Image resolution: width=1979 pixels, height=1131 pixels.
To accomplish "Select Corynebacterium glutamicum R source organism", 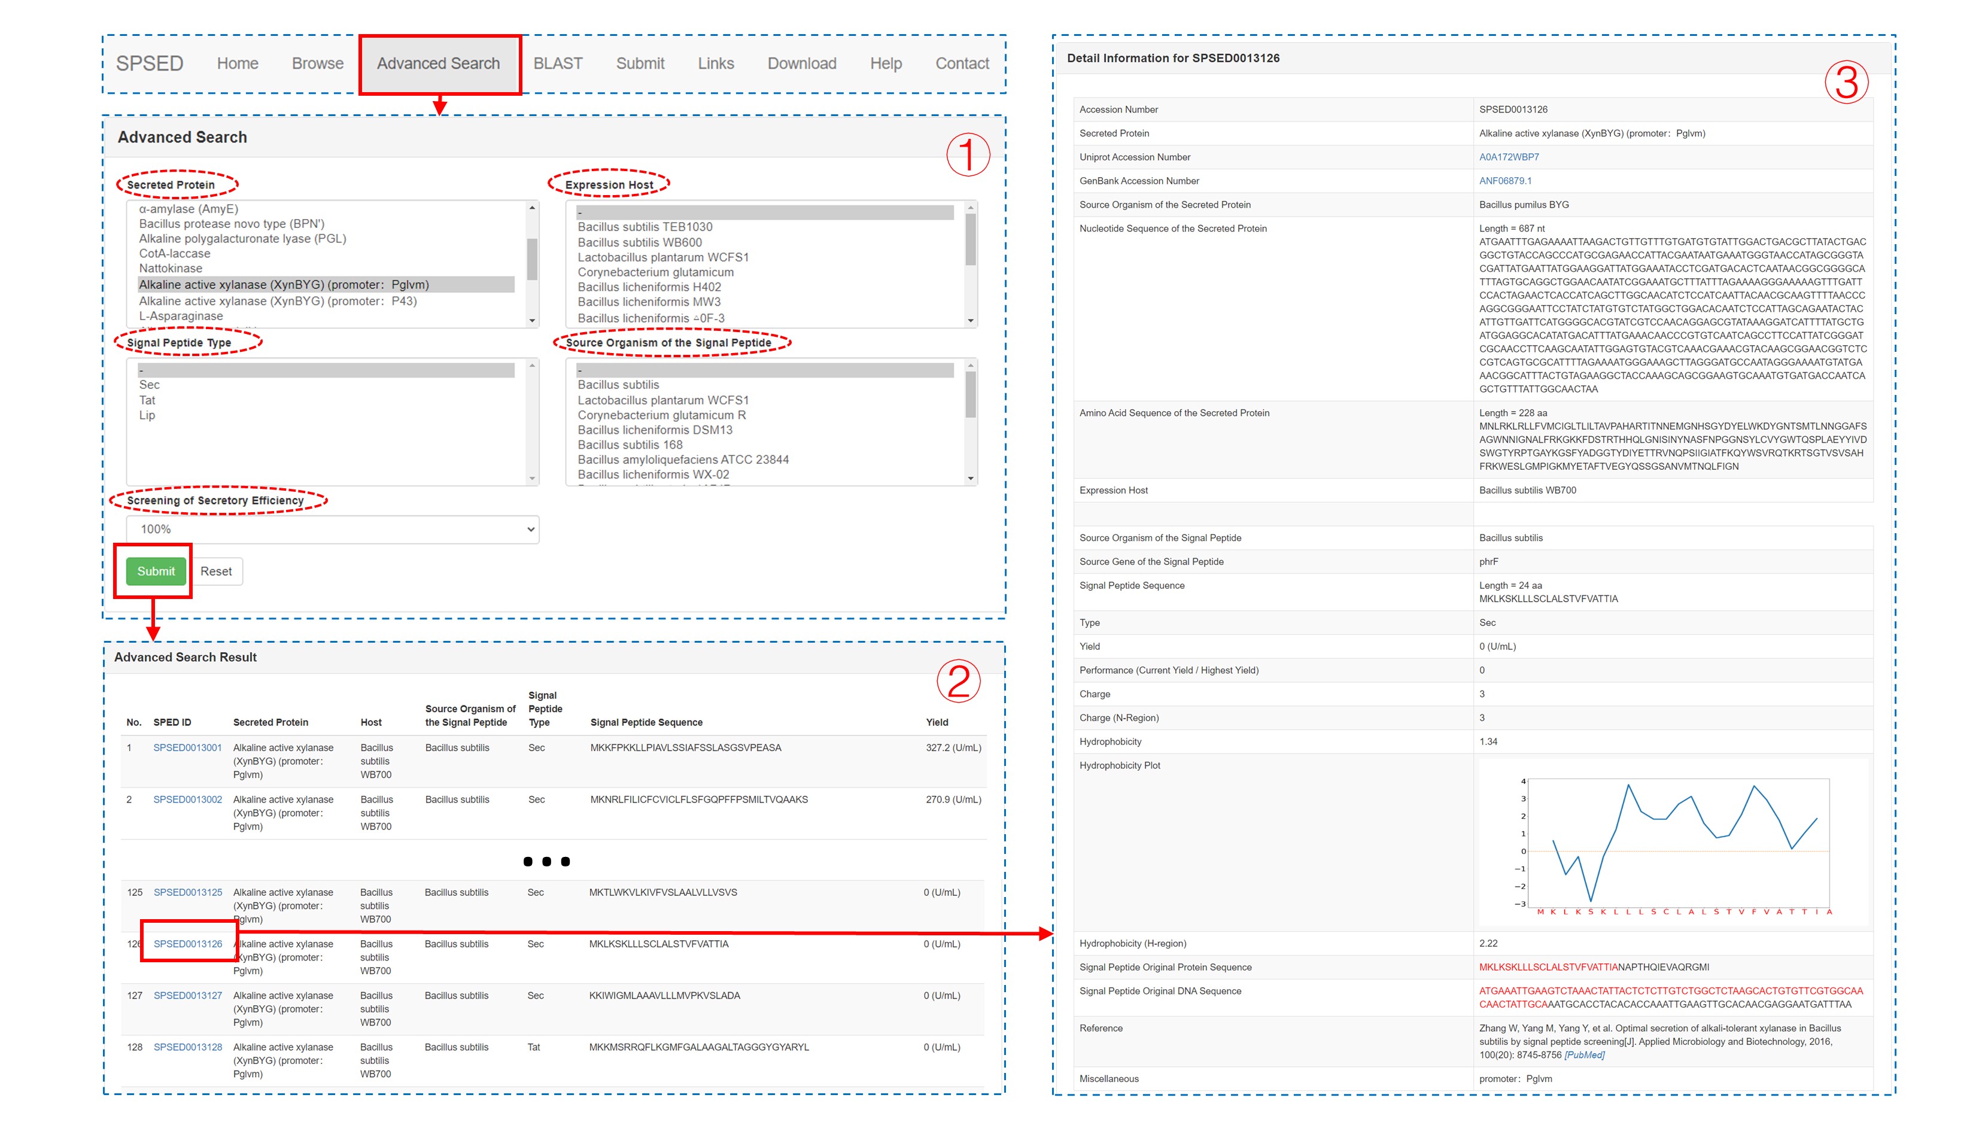I will coord(662,415).
